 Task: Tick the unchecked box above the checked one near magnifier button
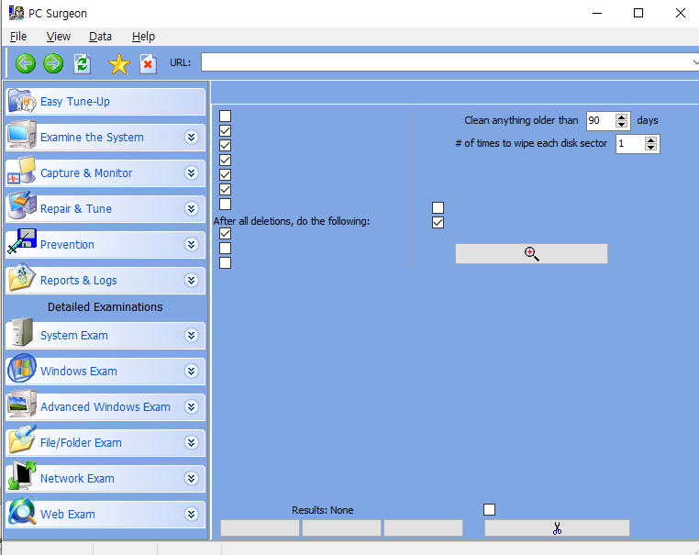[438, 207]
